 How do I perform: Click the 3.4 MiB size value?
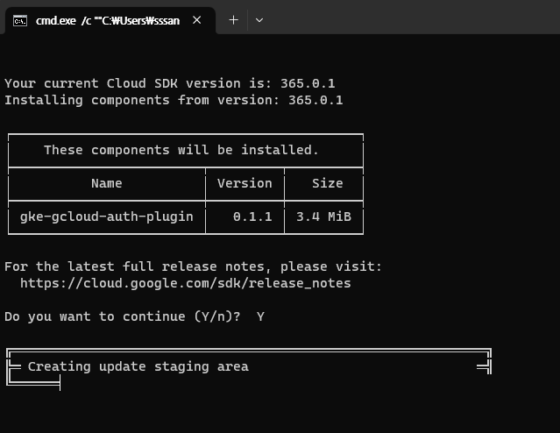pyautogui.click(x=323, y=216)
